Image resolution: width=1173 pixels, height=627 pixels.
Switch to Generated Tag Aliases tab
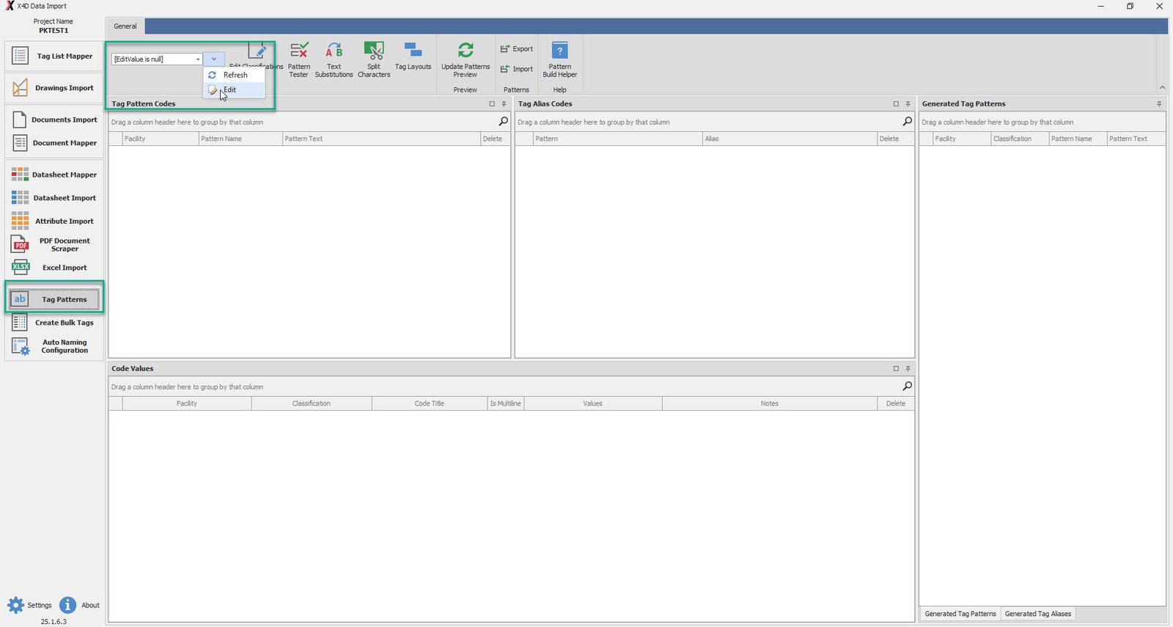1037,614
